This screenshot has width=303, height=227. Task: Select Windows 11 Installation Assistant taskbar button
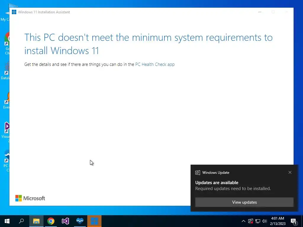point(94,221)
